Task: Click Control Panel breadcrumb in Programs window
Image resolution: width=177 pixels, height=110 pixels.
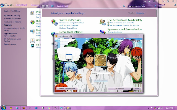Action: (x=21, y=5)
